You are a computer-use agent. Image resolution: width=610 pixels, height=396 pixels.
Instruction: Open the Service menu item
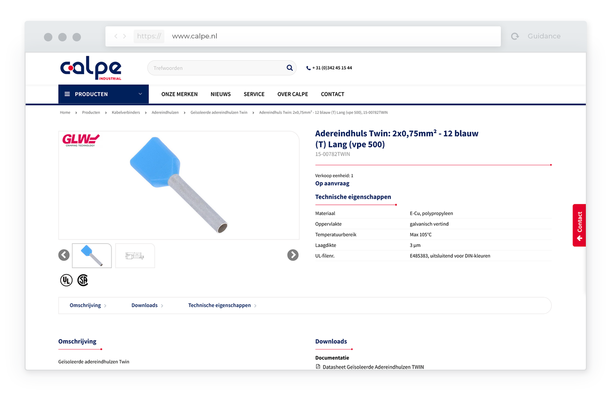pyautogui.click(x=254, y=94)
